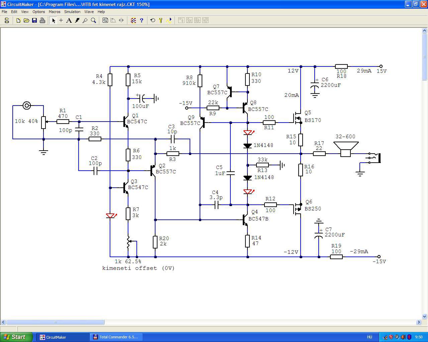Activate the delete lightning tool

(77, 20)
